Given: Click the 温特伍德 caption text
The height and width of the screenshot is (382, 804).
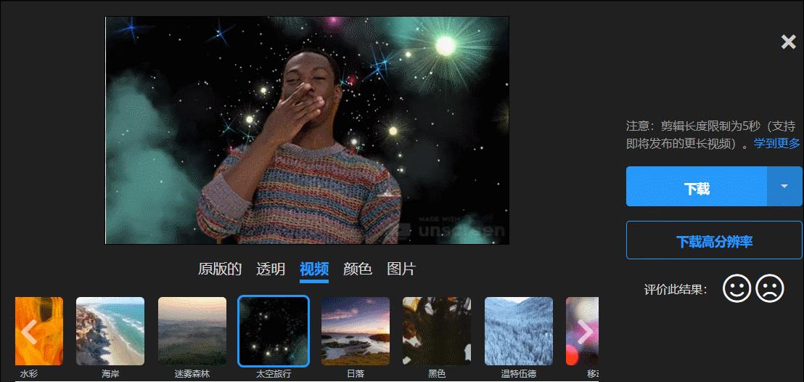Looking at the screenshot, I should [x=519, y=374].
